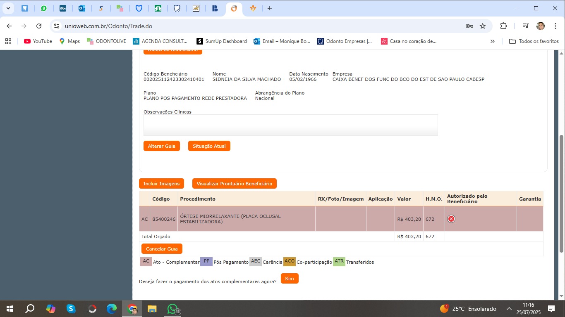Open the Windows Start menu
The width and height of the screenshot is (565, 317).
pos(10,309)
